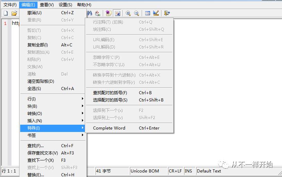Click the grayed URL解码(D) entry

coord(129,47)
